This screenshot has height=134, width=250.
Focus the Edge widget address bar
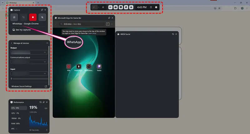tap(82, 24)
